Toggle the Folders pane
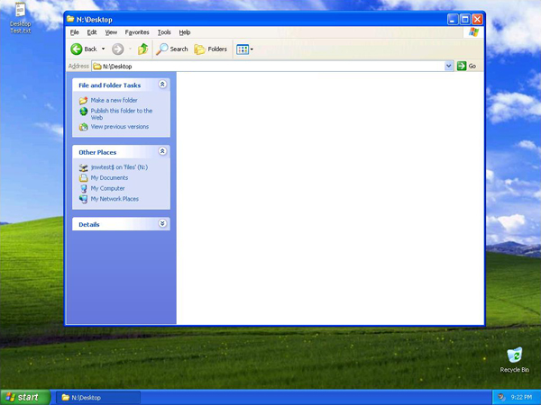The width and height of the screenshot is (541, 405). pos(210,49)
